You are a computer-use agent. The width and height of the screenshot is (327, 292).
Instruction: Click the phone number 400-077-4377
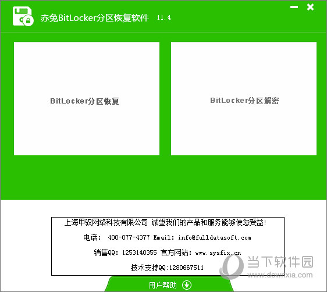click(x=129, y=237)
